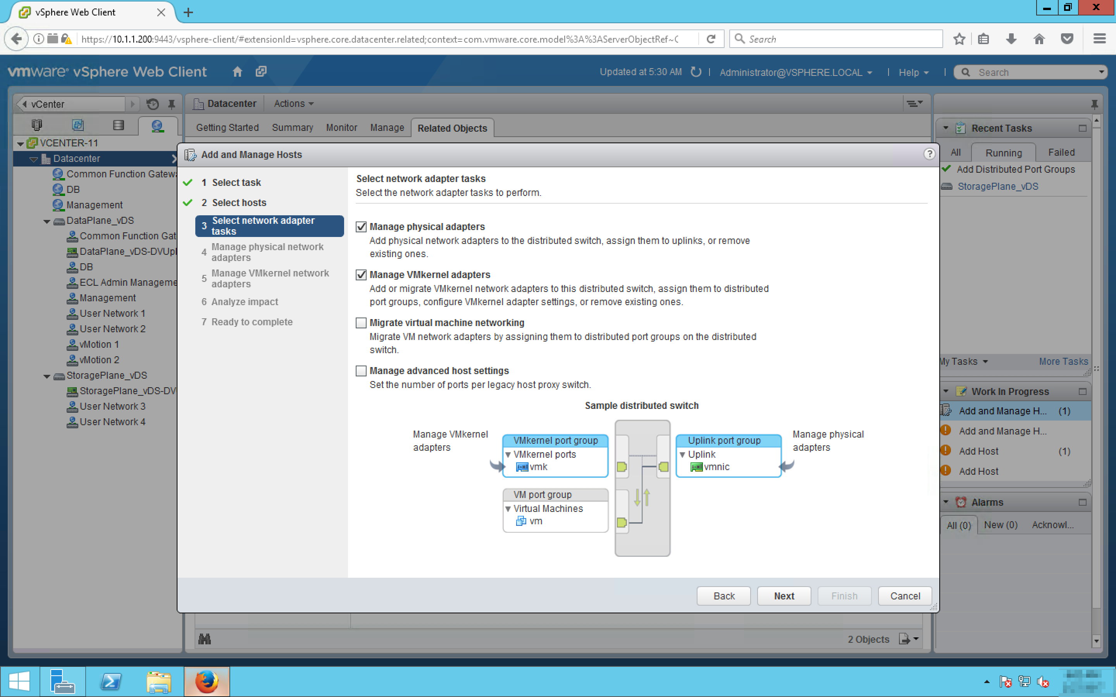Select vMotion 1 port group in tree

99,344
